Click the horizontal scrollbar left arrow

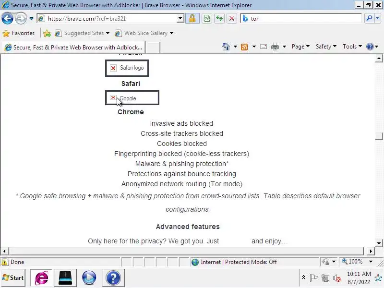pos(4,251)
